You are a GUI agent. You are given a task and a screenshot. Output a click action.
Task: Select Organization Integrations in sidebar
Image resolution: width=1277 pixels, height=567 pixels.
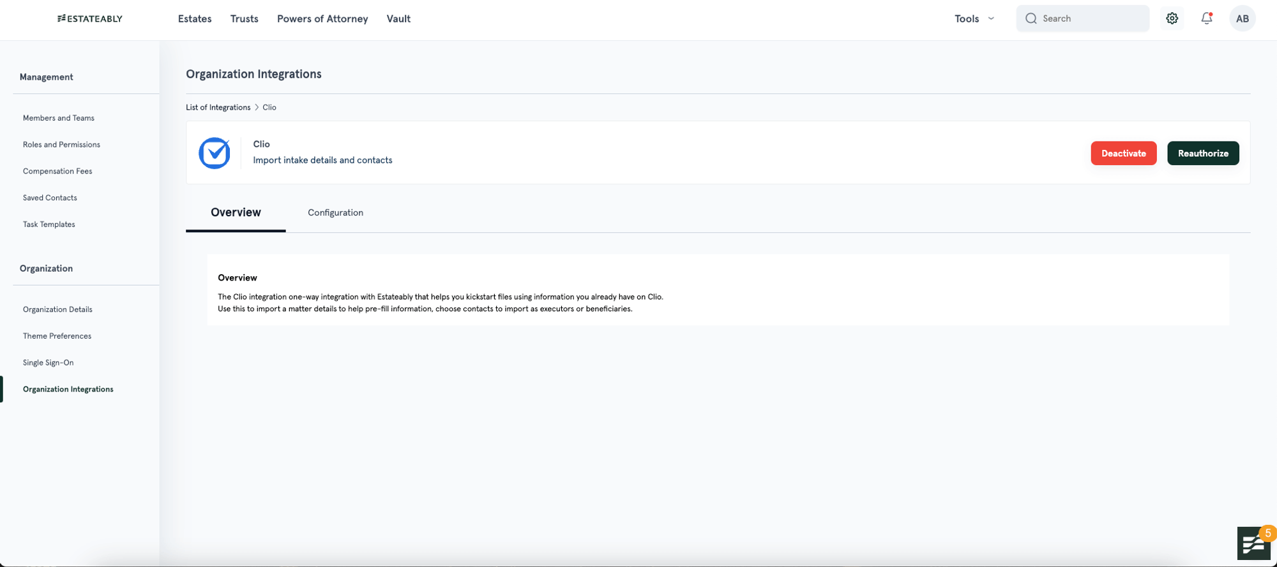(68, 389)
